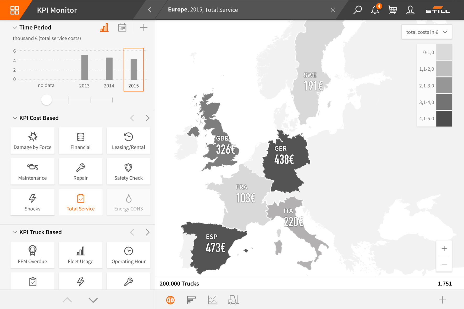464x309 pixels.
Task: Open the total costs in € dropdown
Action: pyautogui.click(x=427, y=32)
